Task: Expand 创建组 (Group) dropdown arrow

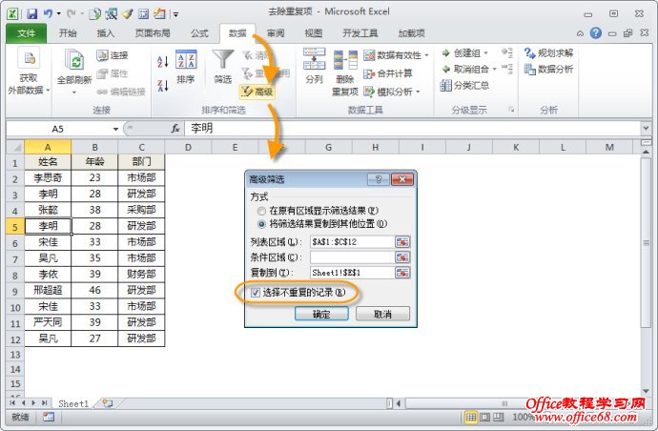Action: [486, 53]
